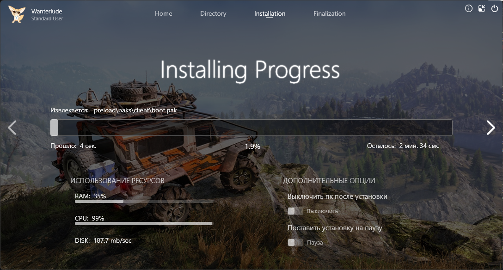
Task: Click the ДОПОЛНИТЕЛЬНЫЕ ОПЦИИ heading
Action: point(329,180)
